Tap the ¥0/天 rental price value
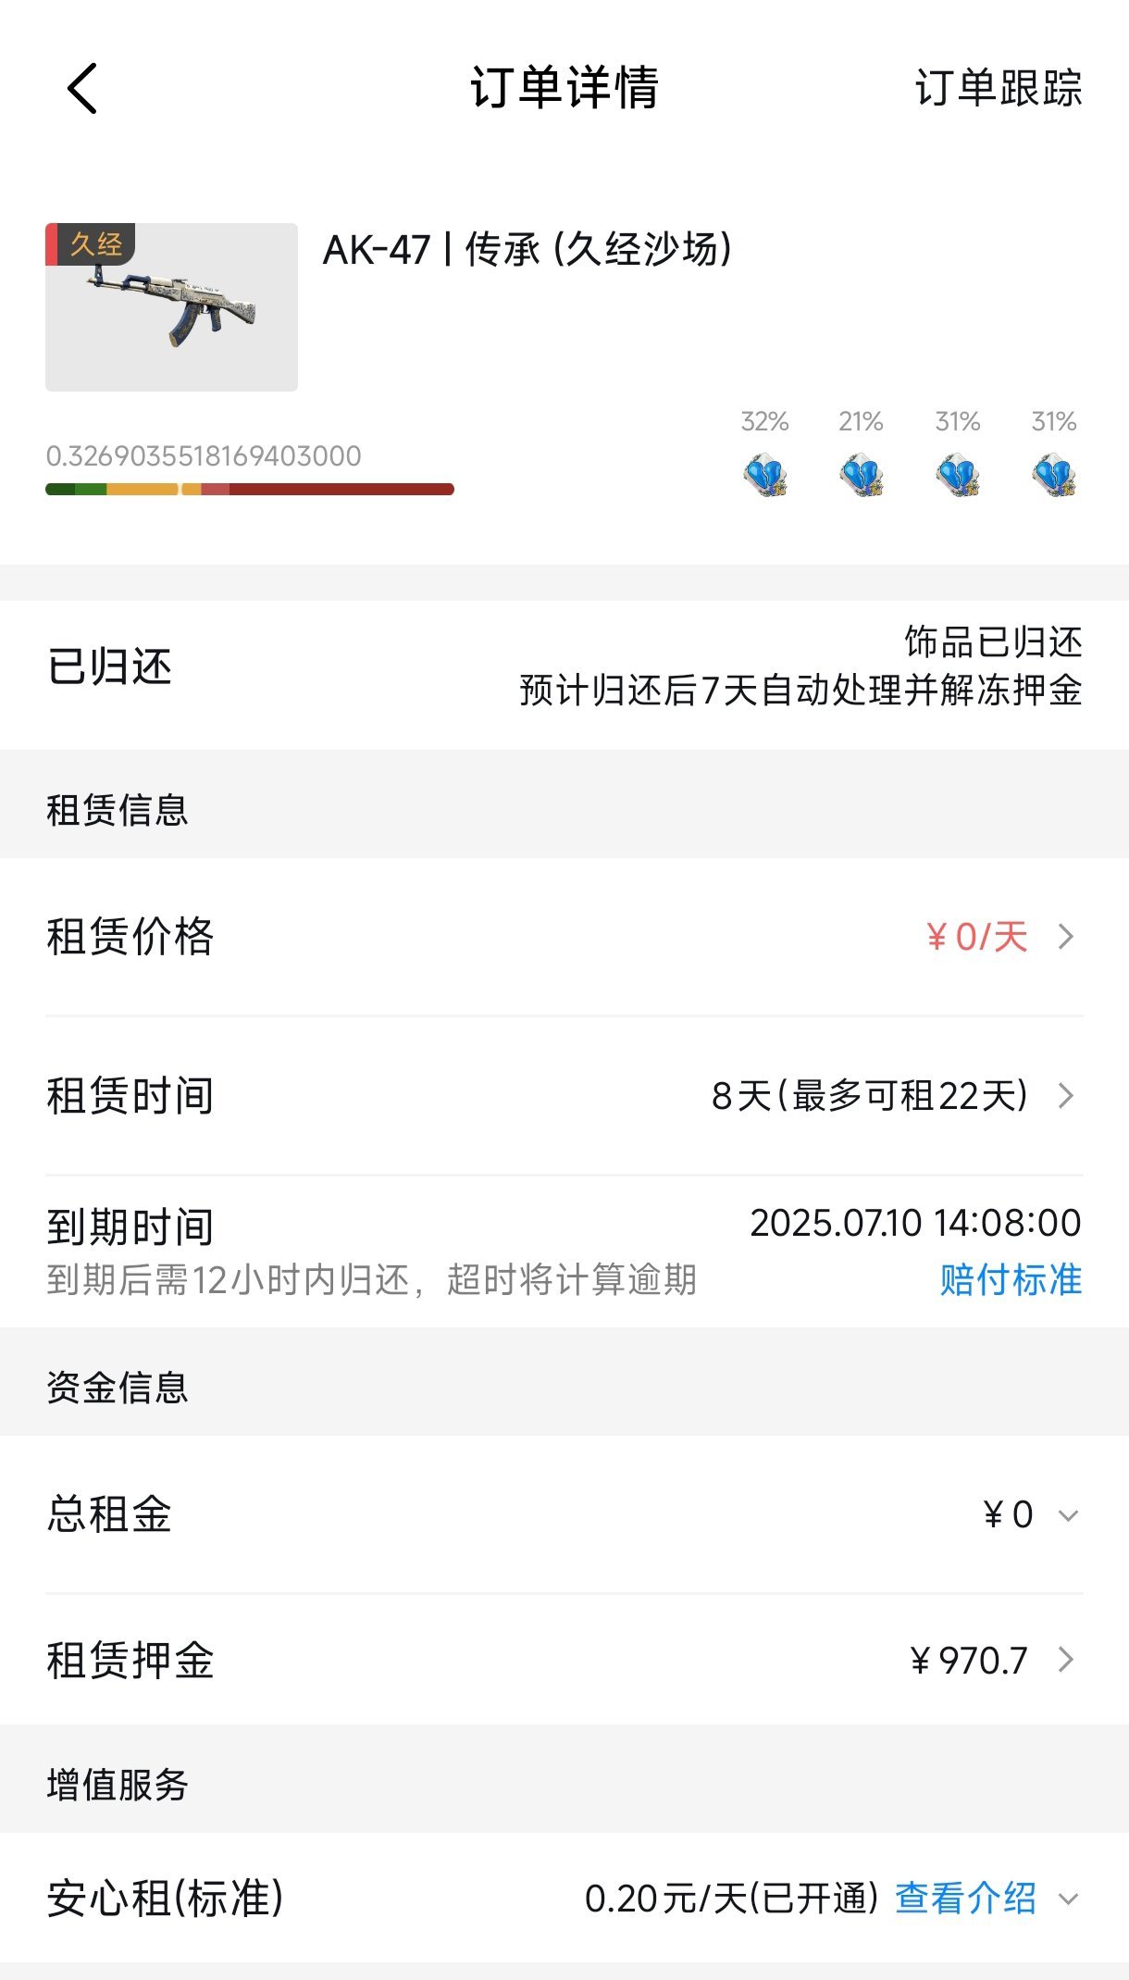The image size is (1129, 1980). point(976,937)
